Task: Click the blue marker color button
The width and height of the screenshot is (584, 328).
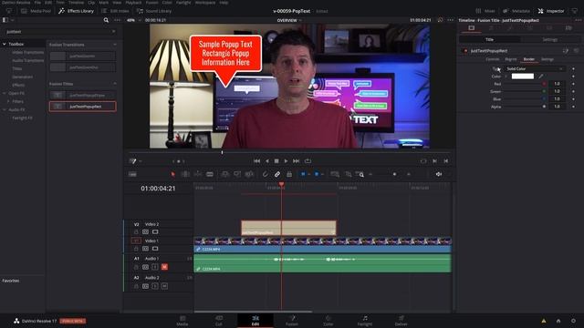Action: click(x=317, y=174)
